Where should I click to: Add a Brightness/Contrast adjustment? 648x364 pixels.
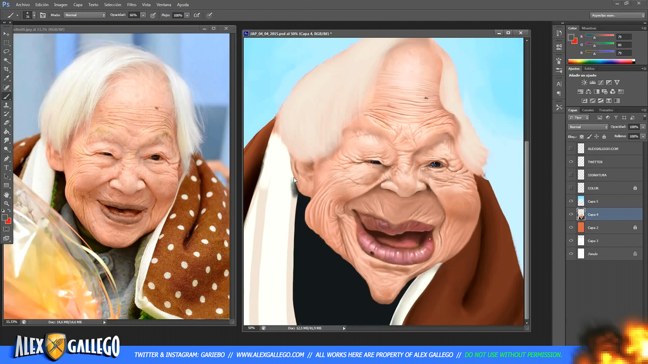pos(584,82)
